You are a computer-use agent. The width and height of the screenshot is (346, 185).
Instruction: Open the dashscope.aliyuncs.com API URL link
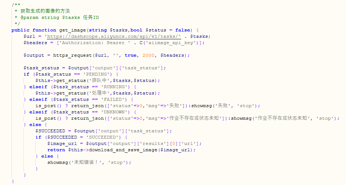114,36
